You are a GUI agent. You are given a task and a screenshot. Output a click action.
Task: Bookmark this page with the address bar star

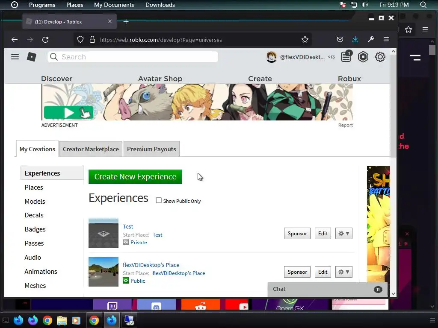[x=305, y=40]
